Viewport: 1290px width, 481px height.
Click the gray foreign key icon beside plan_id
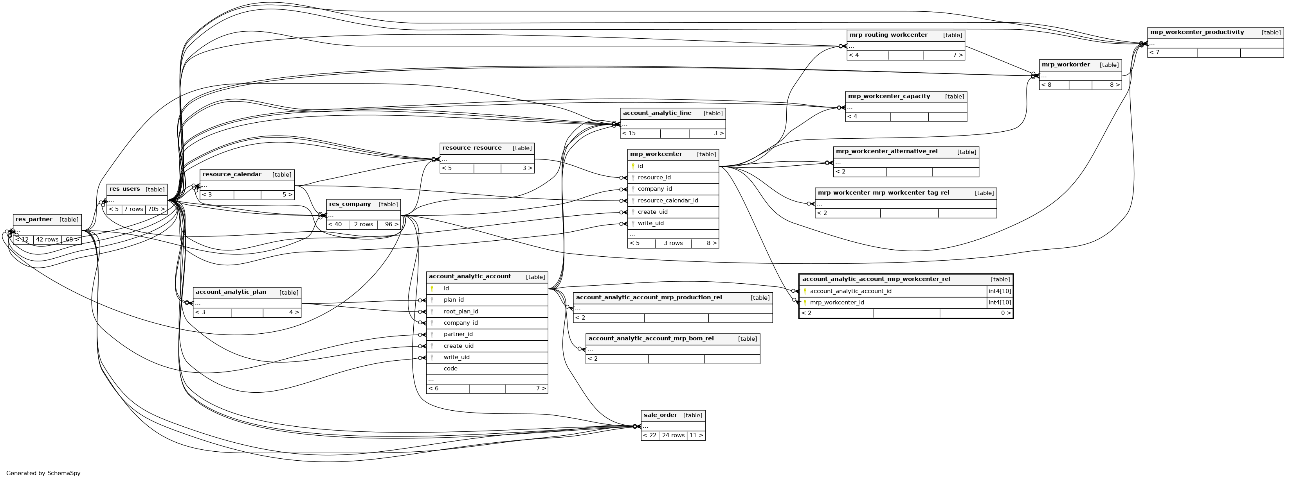pos(432,300)
